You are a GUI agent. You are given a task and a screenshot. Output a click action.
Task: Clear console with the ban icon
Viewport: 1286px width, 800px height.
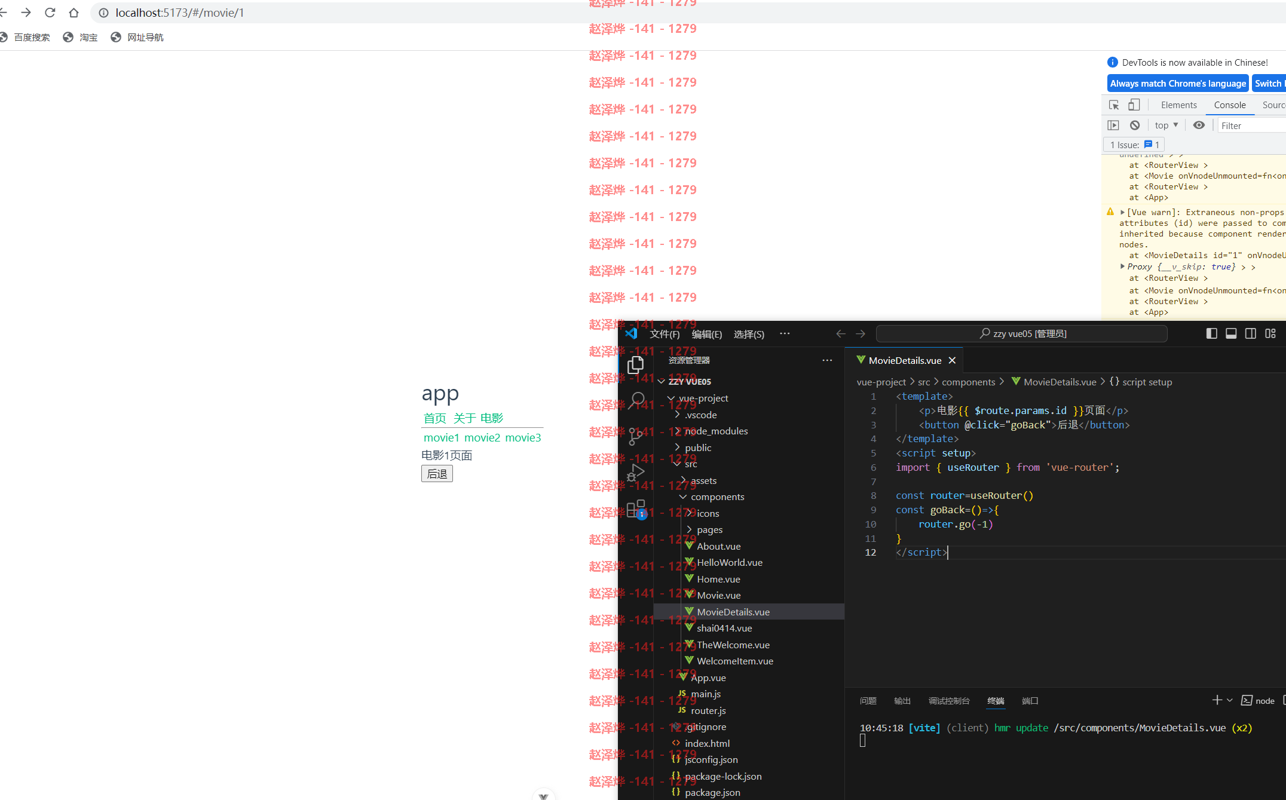point(1134,125)
